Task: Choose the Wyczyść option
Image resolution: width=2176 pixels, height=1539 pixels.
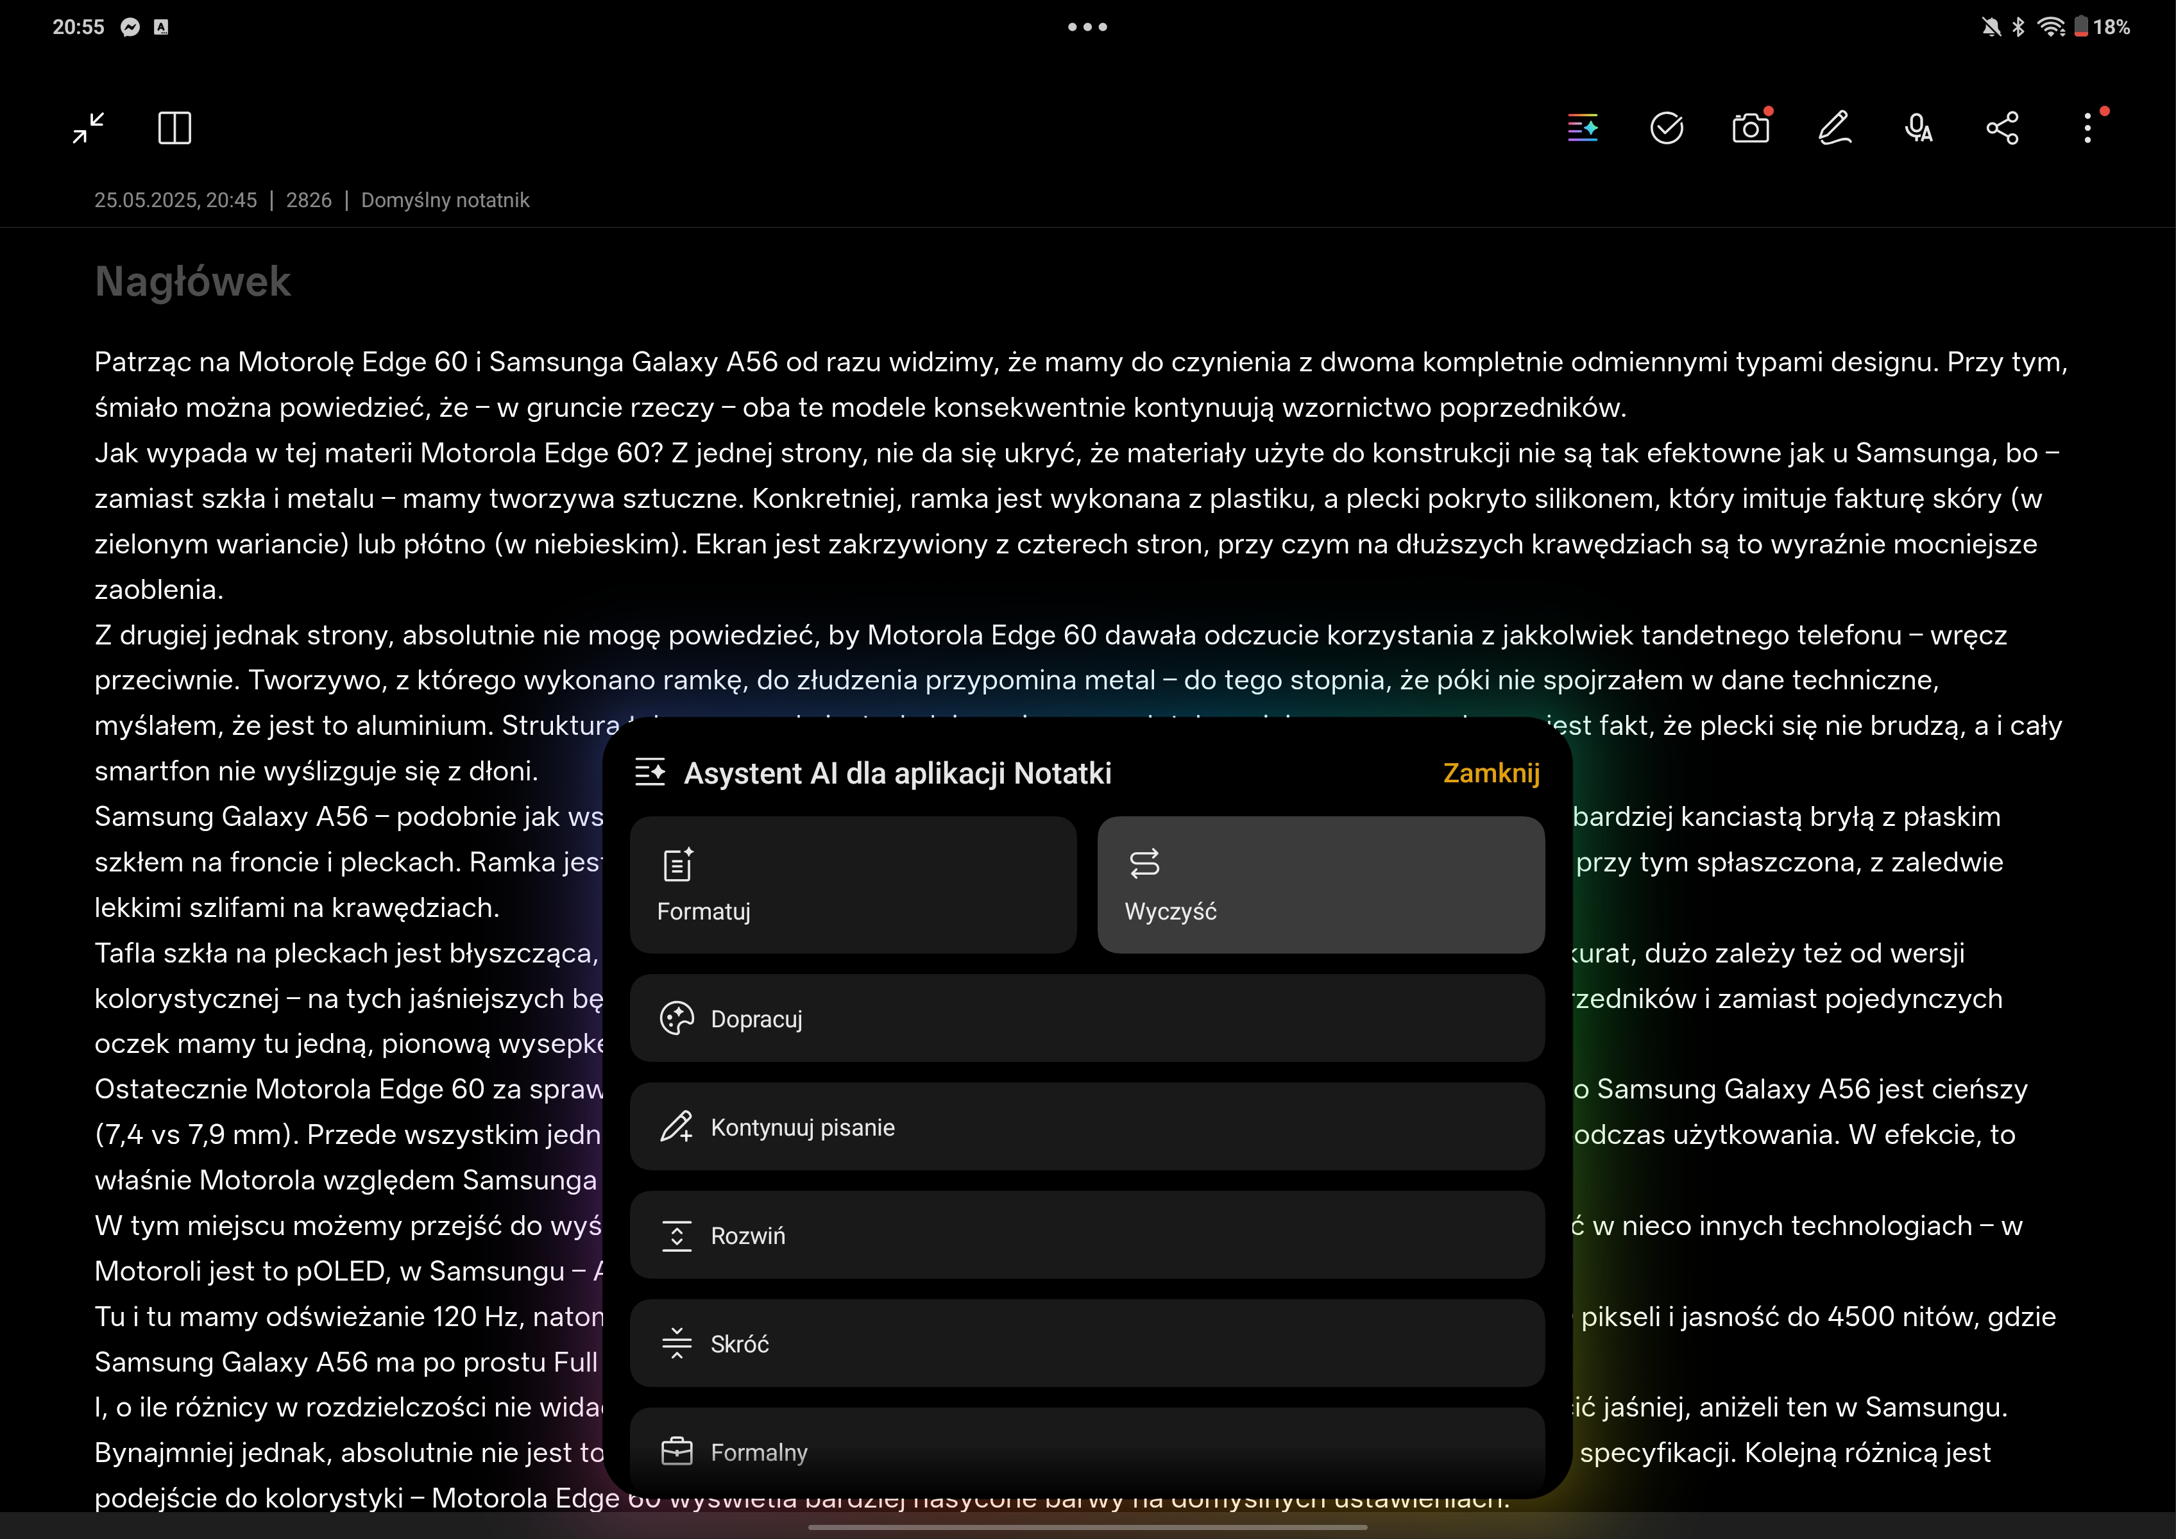Action: 1321,884
